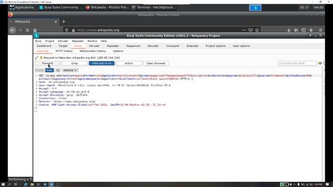The height and width of the screenshot is (187, 333).
Task: Open a new Firefox tab
Action: [63, 22]
